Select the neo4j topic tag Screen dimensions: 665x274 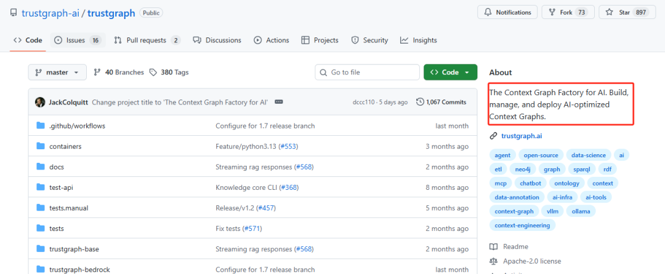pos(522,169)
